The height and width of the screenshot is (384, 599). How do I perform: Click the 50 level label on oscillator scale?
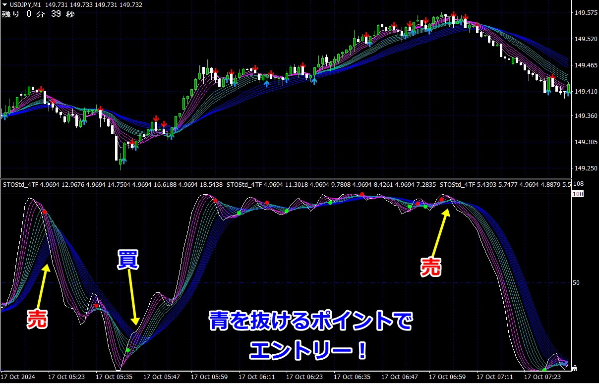[576, 283]
